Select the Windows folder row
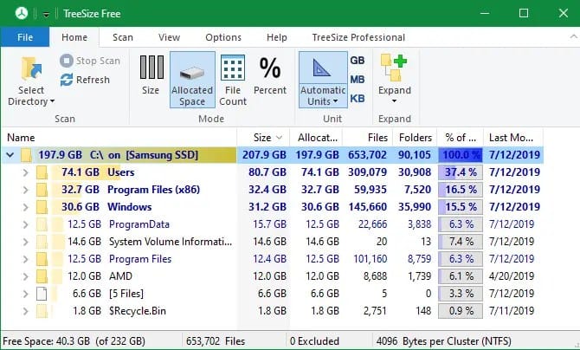This screenshot has height=350, width=580. [x=129, y=207]
